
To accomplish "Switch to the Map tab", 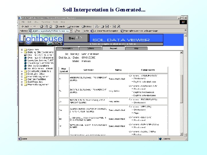I will pos(136,49).
